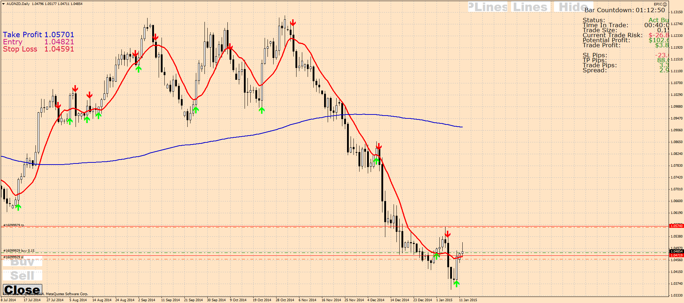Image resolution: width=684 pixels, height=303 pixels.
Task: Click the AUDNZD,Daily chart title text
Action: pos(18,4)
